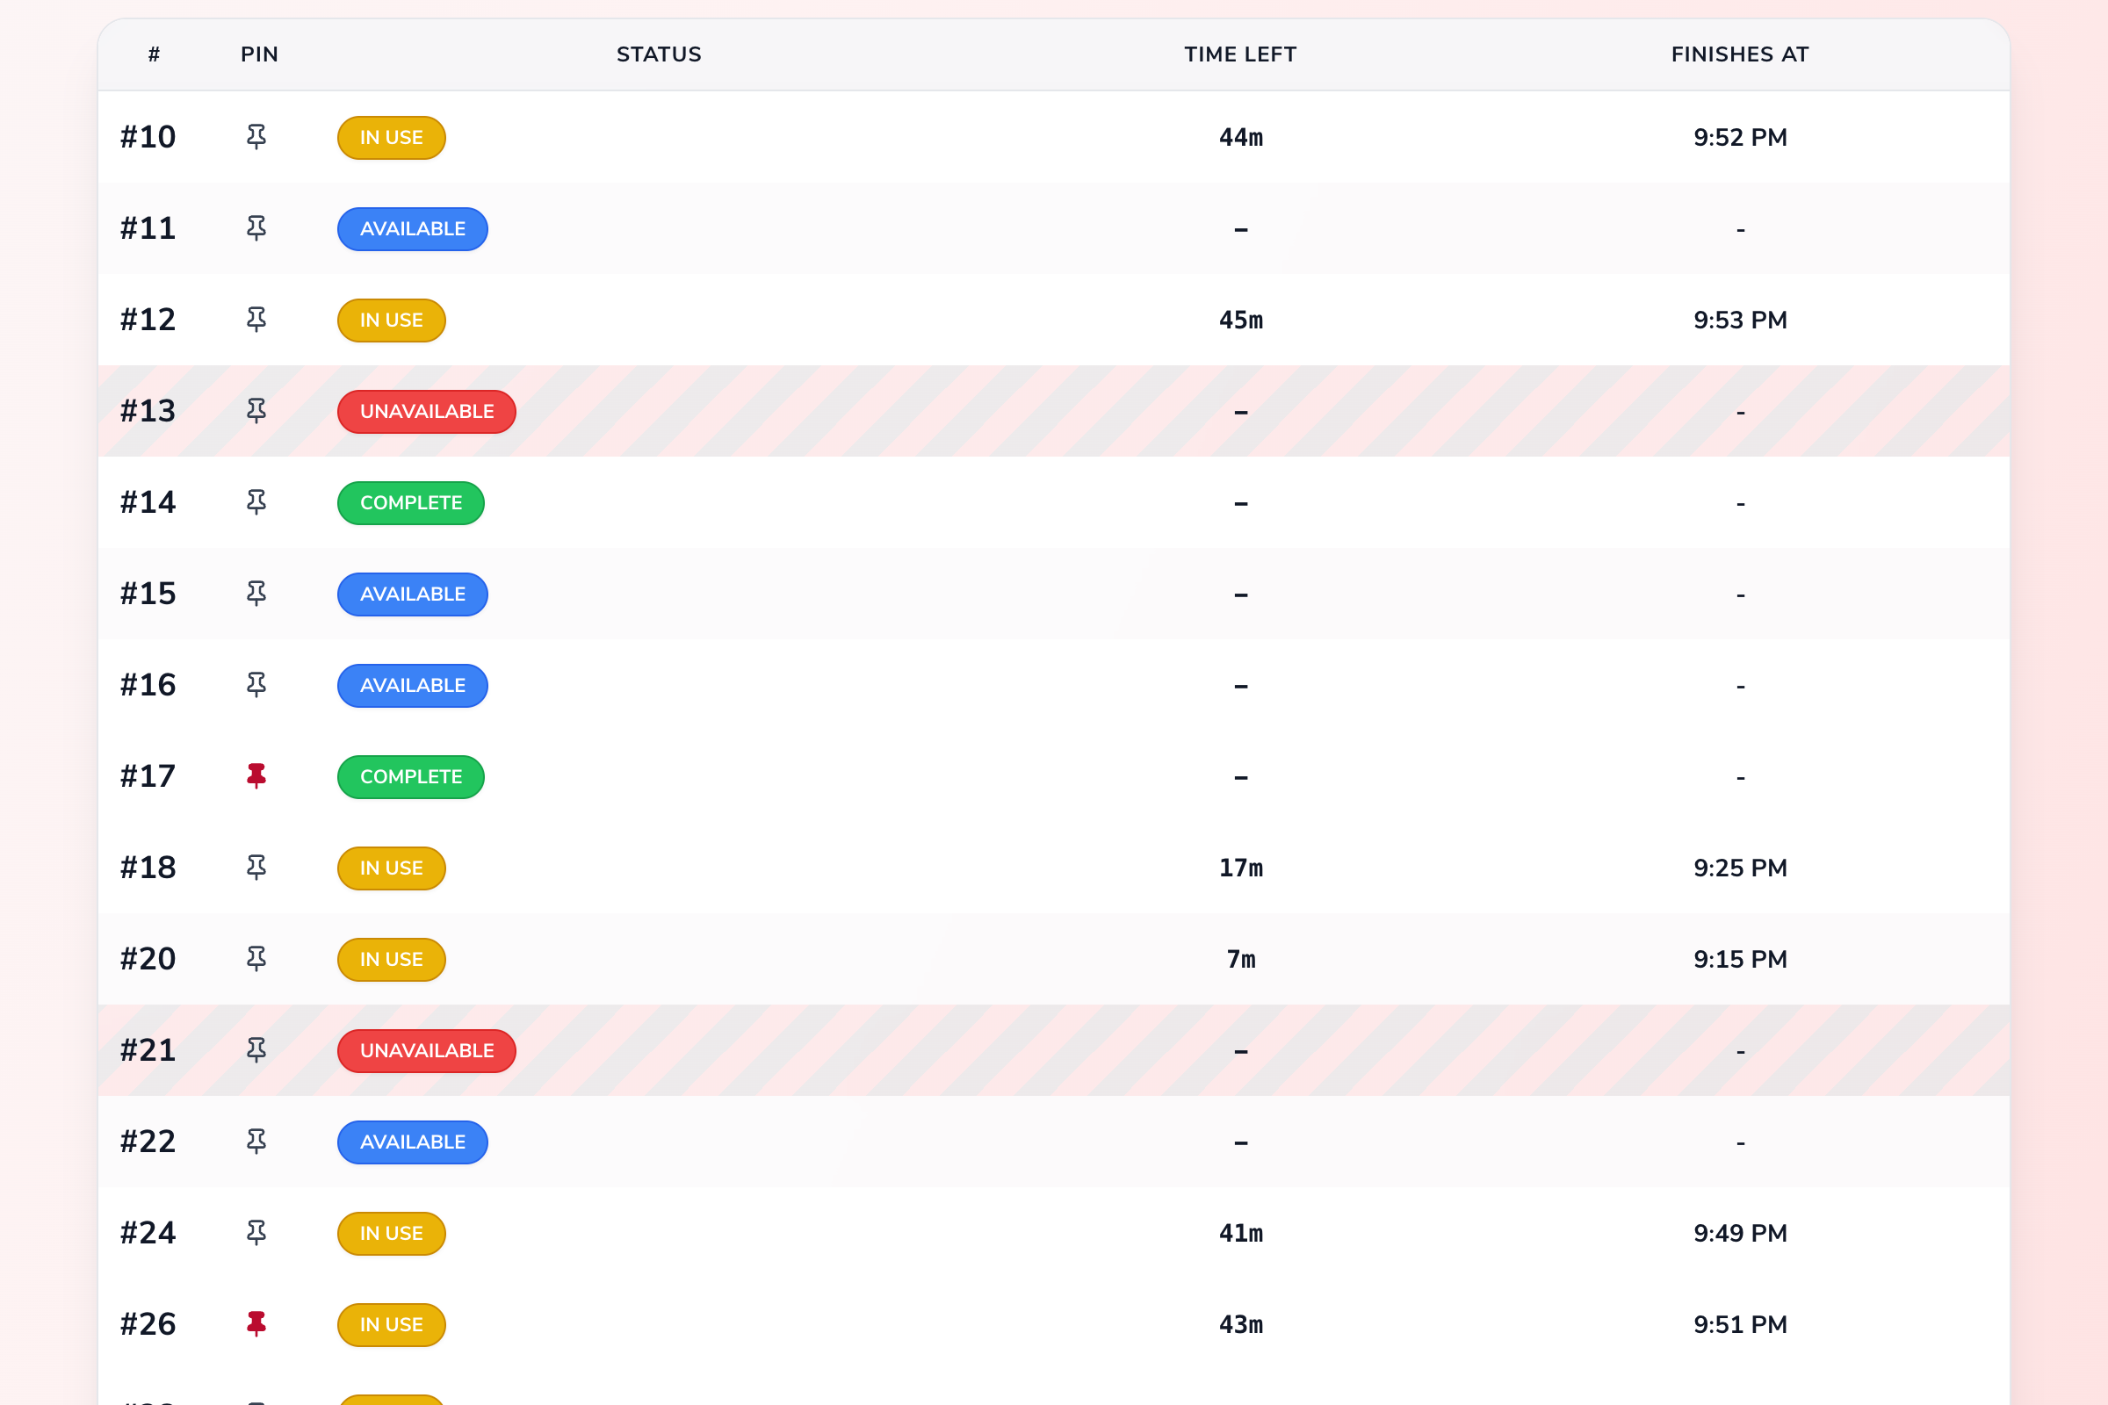Pin machine #11 row
The width and height of the screenshot is (2108, 1405).
coord(256,228)
